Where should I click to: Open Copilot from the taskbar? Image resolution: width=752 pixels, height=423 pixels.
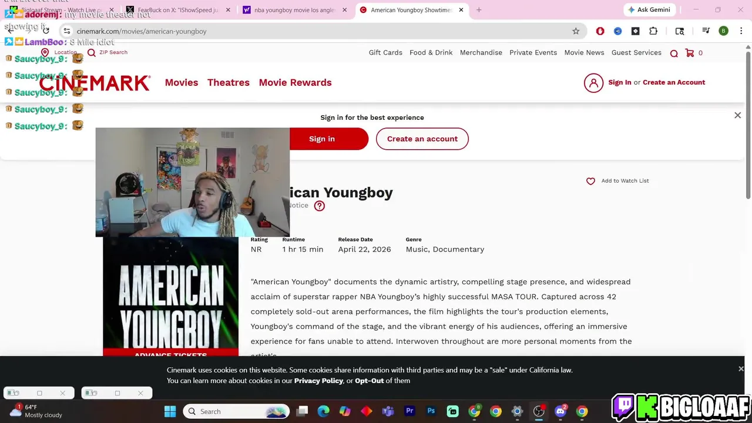(x=345, y=411)
